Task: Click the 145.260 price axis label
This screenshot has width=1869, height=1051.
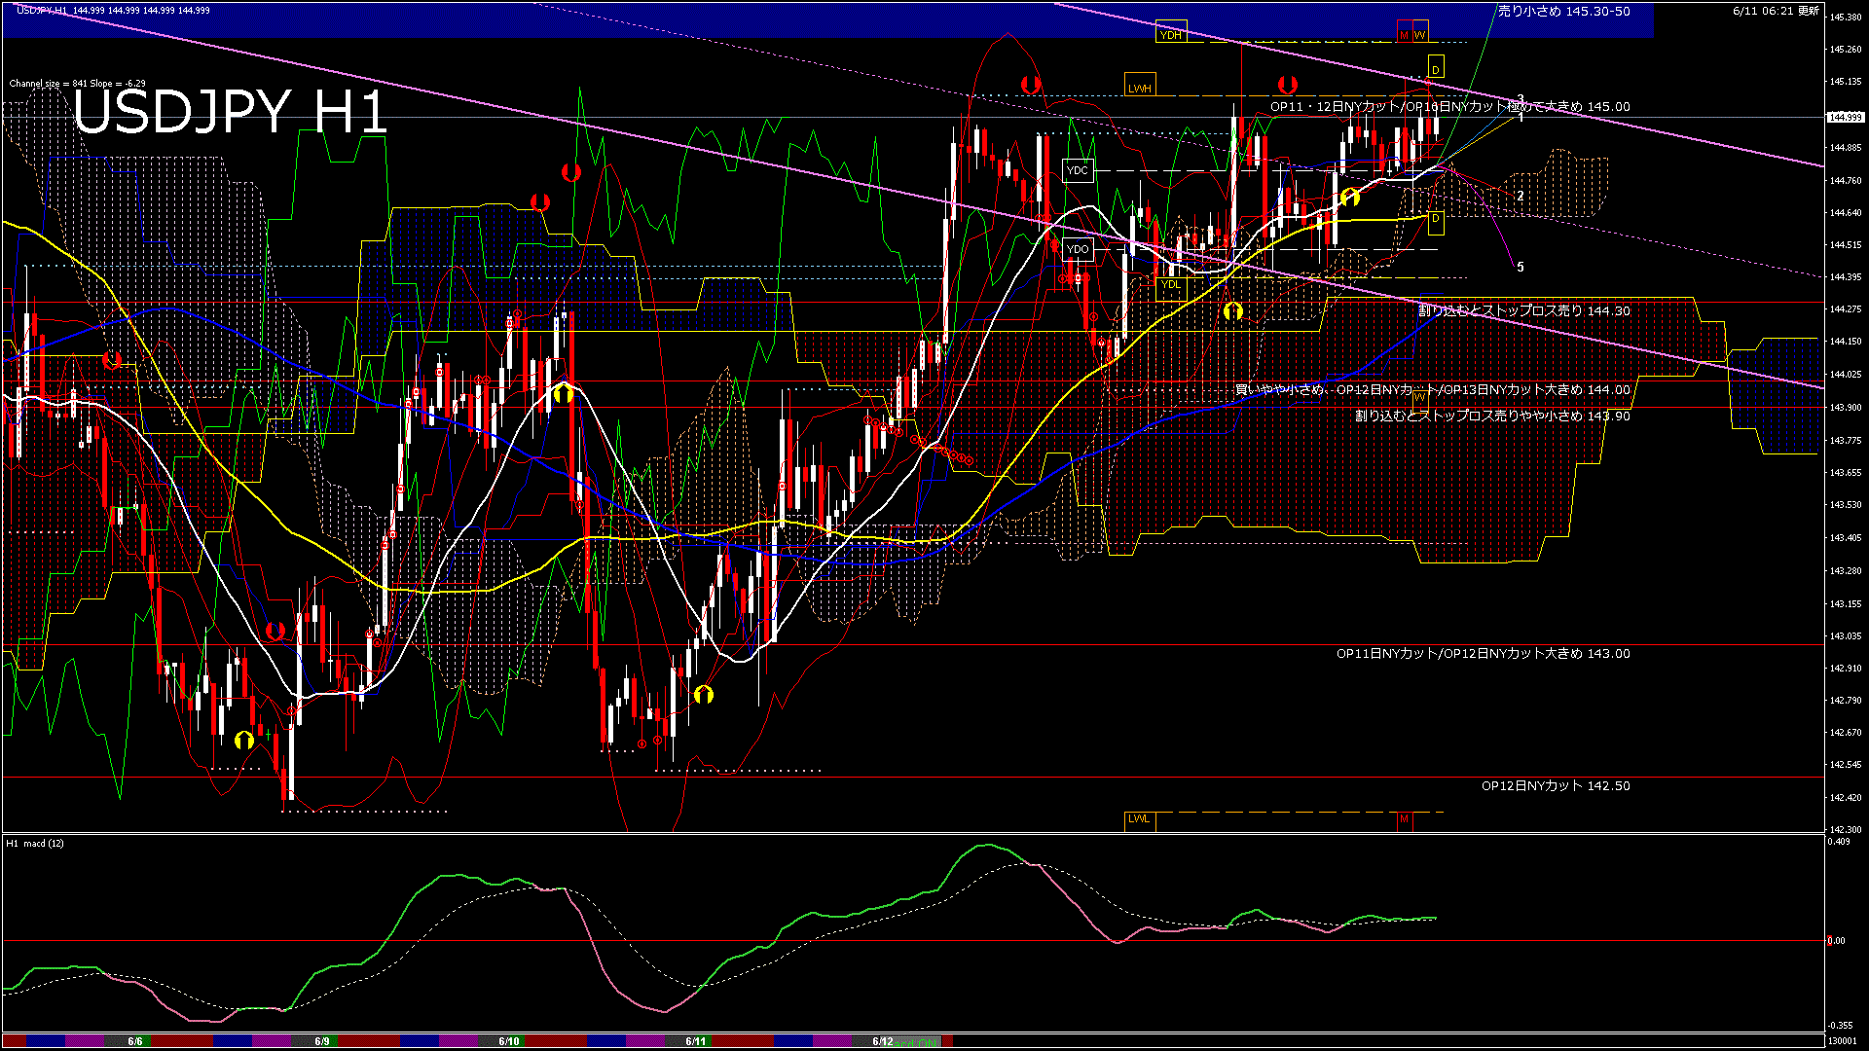Action: point(1846,50)
